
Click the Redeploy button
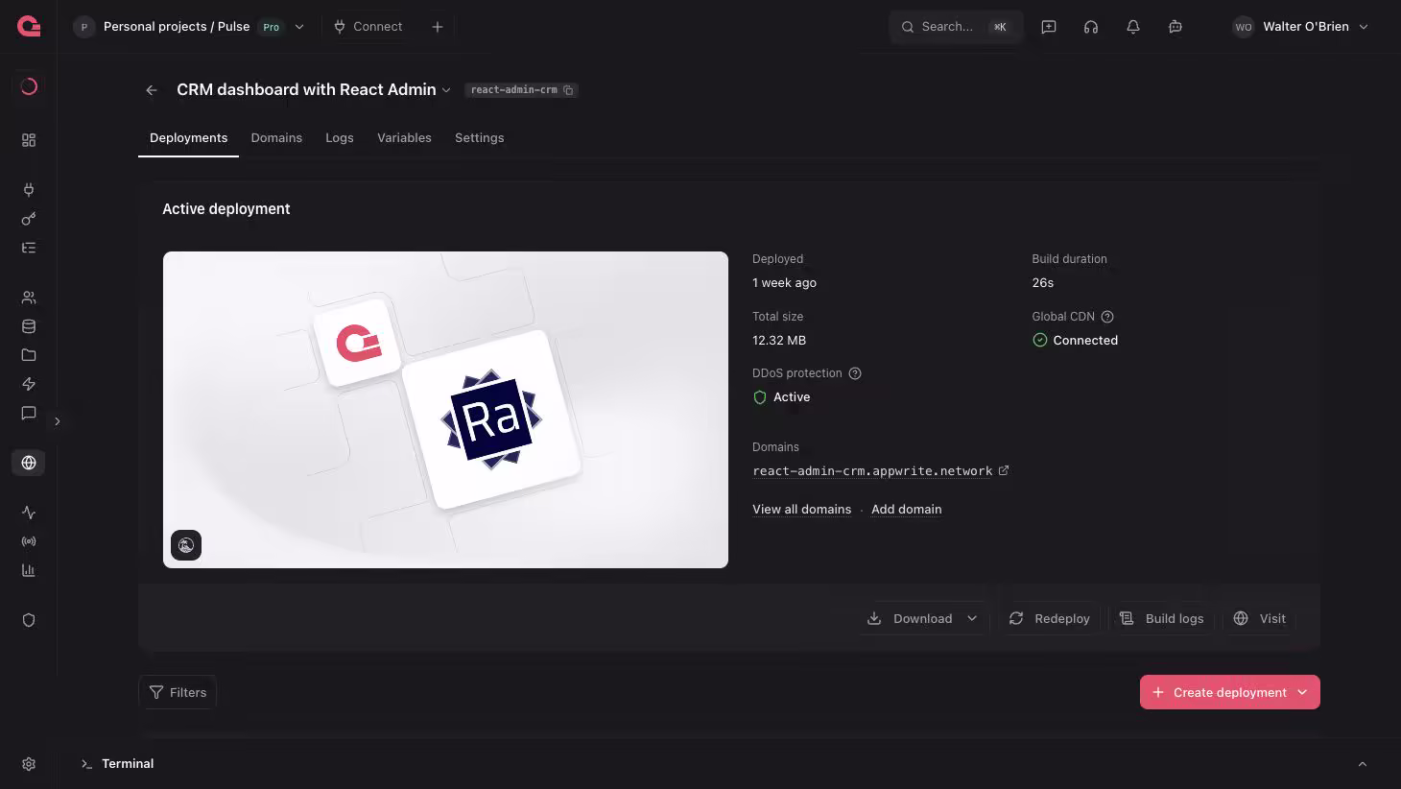pos(1049,618)
